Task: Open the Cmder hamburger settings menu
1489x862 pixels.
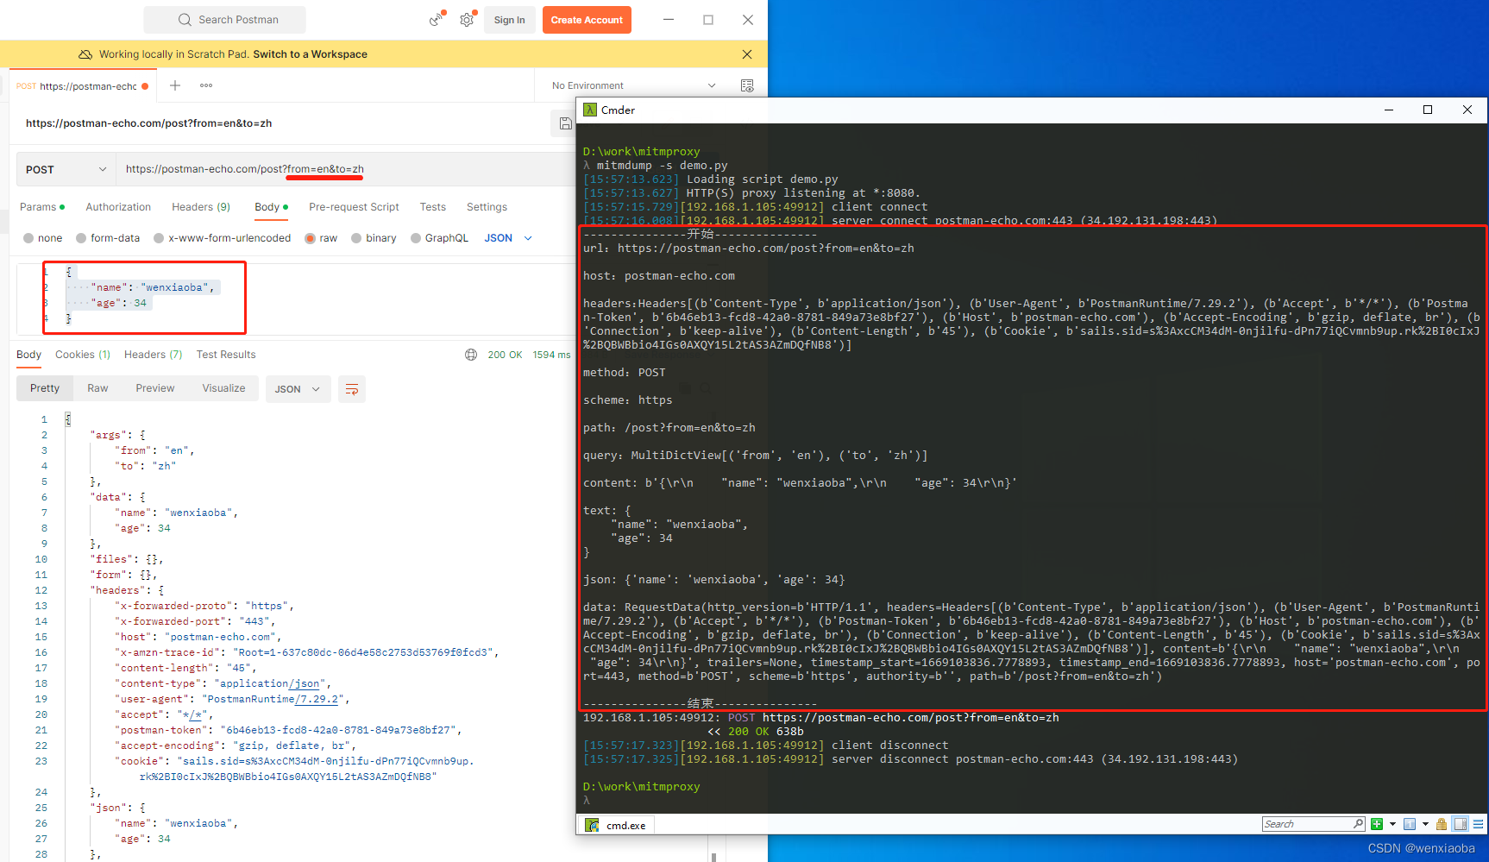Action: (x=1479, y=824)
